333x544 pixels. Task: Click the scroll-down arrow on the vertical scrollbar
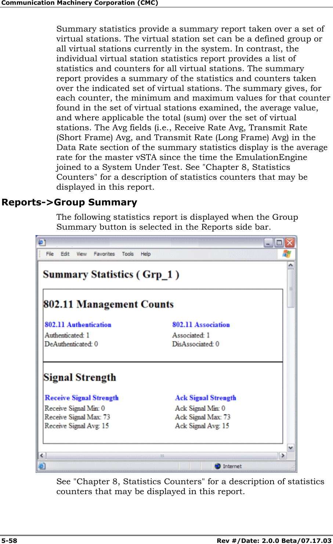click(x=290, y=448)
